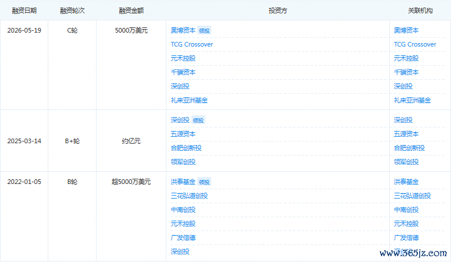Open 奥博资本 link in 投资方 column

pyautogui.click(x=183, y=30)
